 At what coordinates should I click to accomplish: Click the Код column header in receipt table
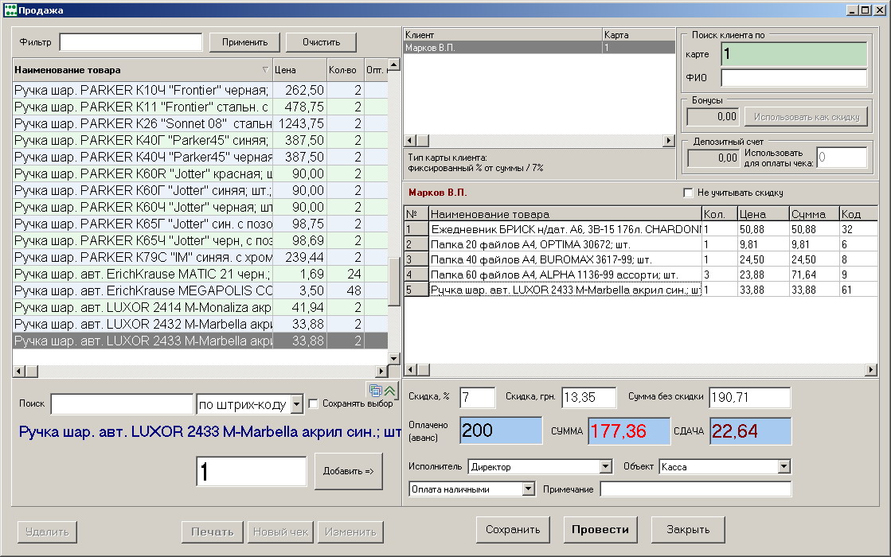tap(858, 214)
